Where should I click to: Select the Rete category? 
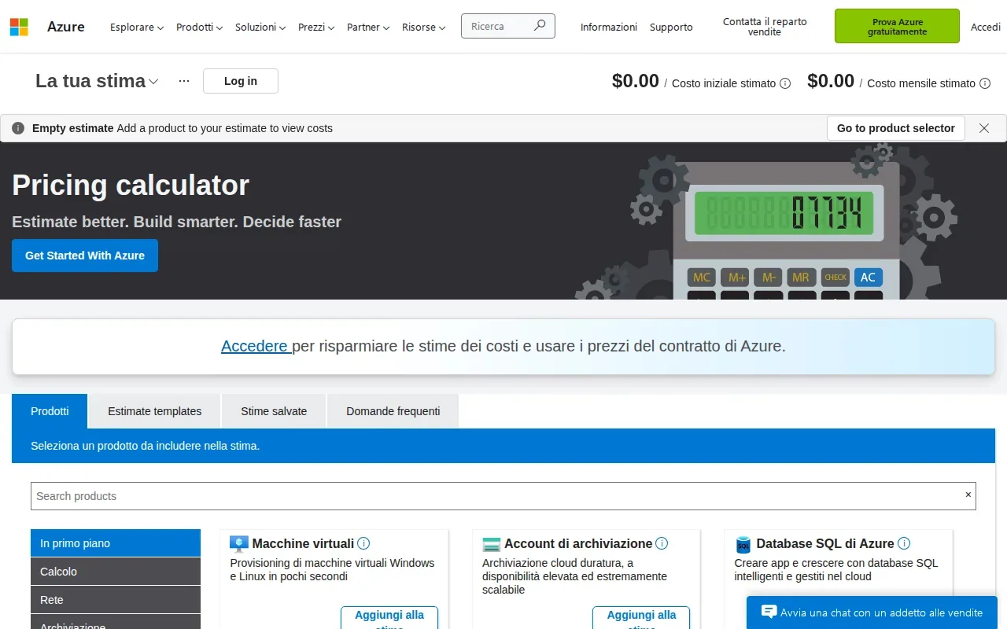tap(116, 600)
